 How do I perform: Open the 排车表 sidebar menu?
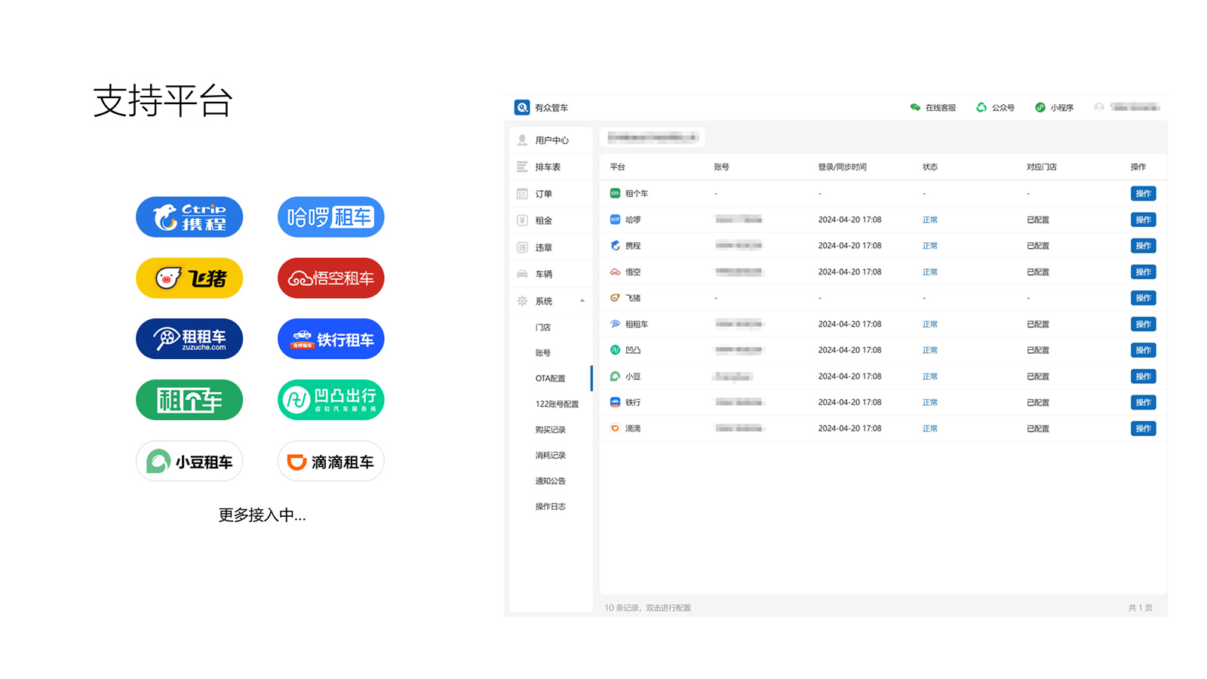click(548, 167)
